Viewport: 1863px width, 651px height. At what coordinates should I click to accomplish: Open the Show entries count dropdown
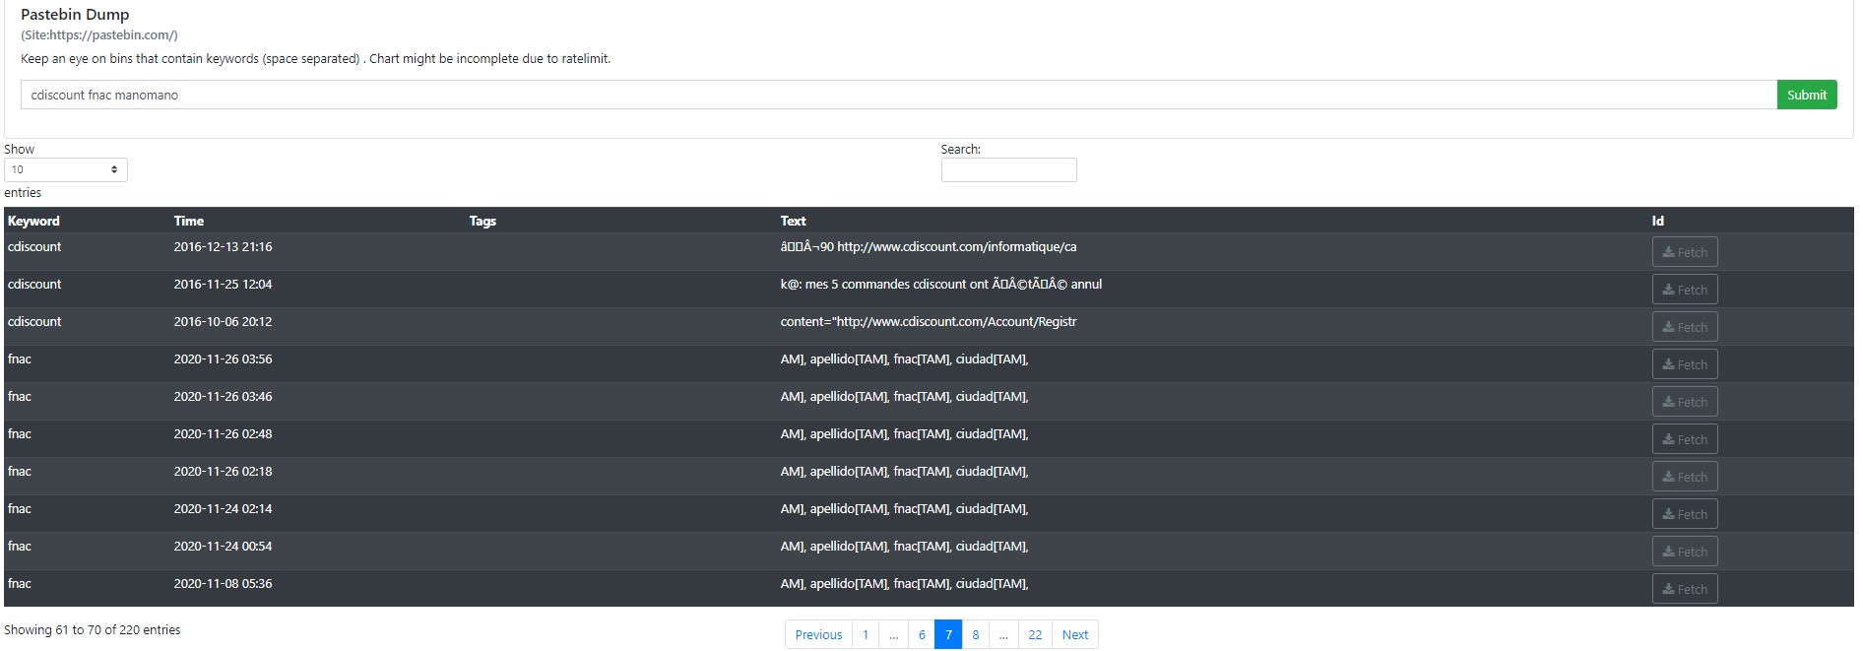tap(66, 169)
